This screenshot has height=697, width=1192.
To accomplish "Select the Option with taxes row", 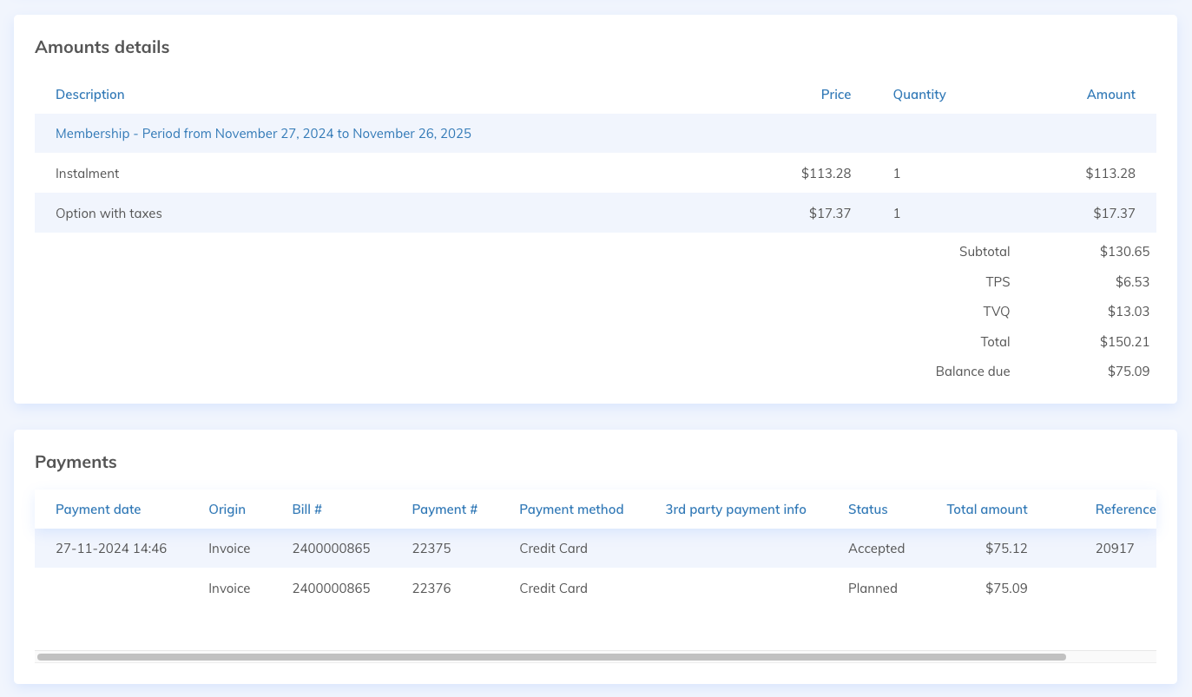I will tap(109, 214).
